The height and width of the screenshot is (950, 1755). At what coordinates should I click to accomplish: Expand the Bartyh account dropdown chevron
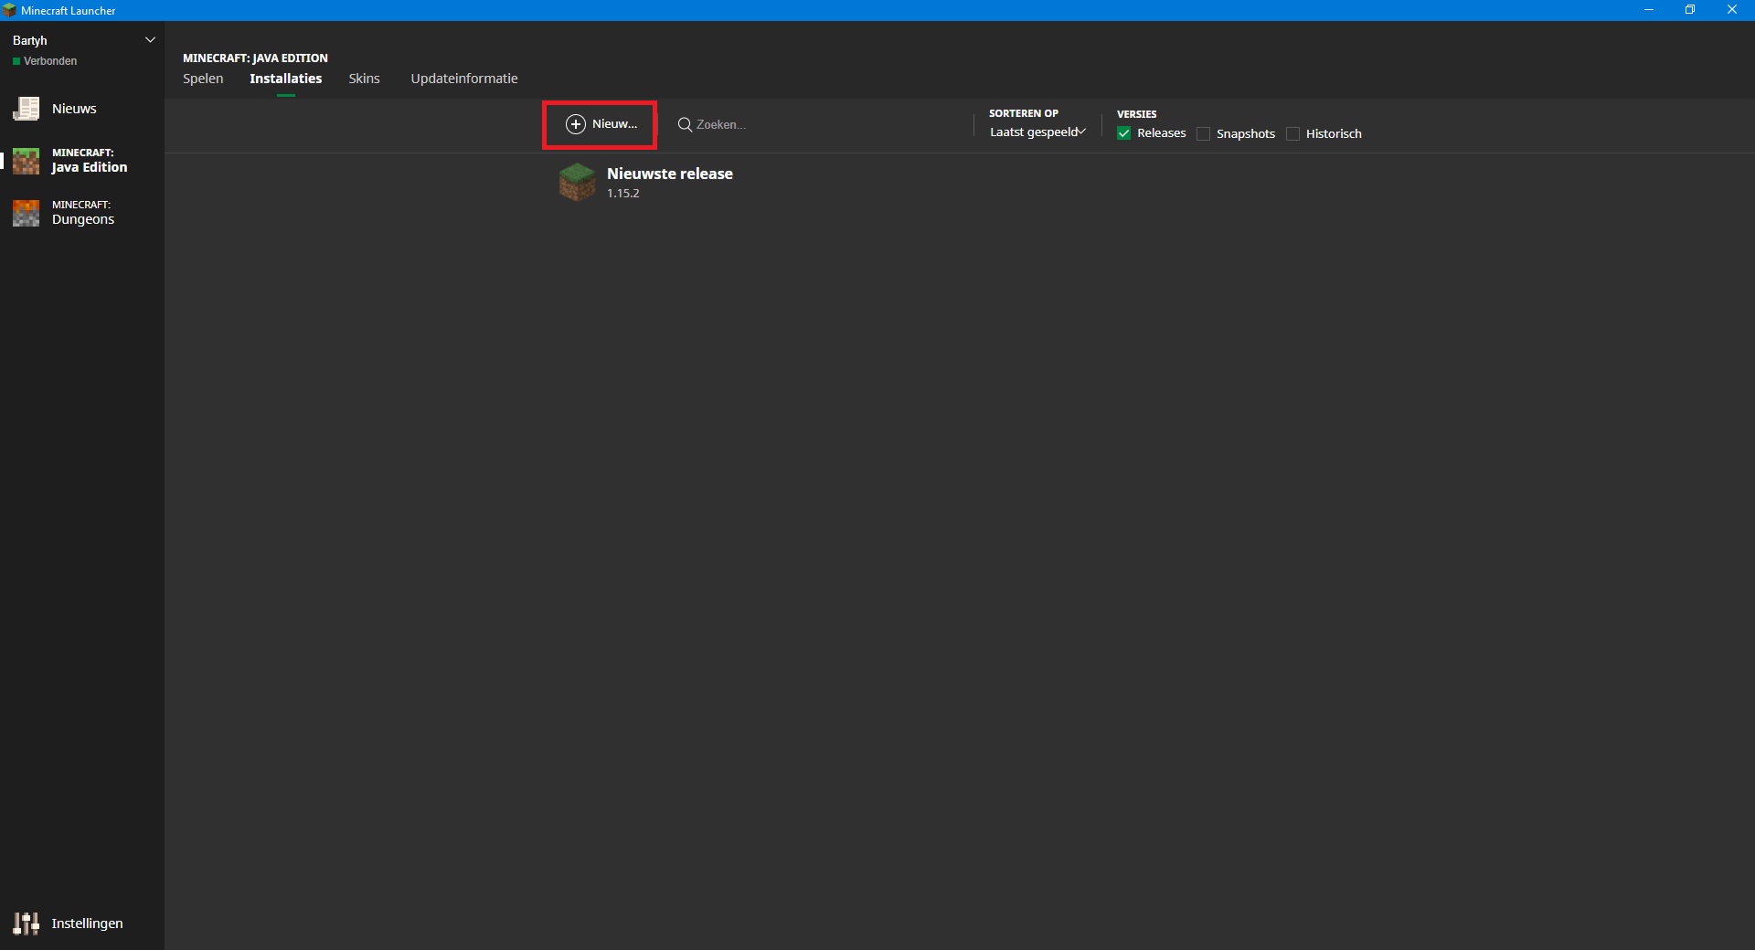click(151, 40)
